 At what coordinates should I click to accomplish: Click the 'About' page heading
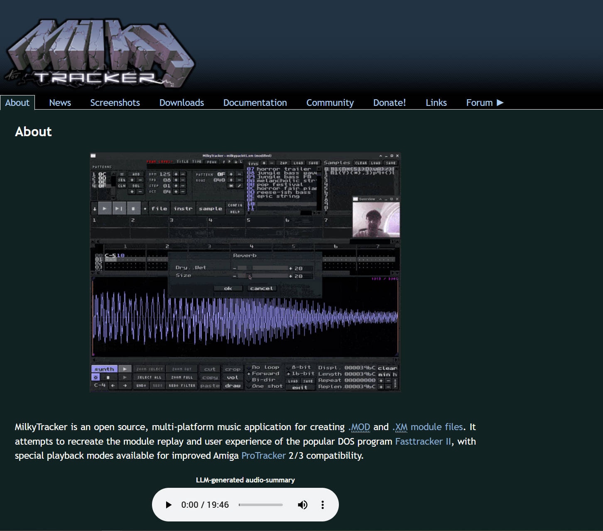[x=33, y=132]
